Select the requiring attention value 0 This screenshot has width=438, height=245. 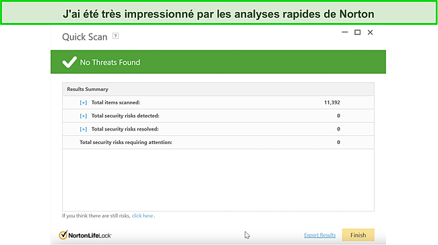pos(338,142)
